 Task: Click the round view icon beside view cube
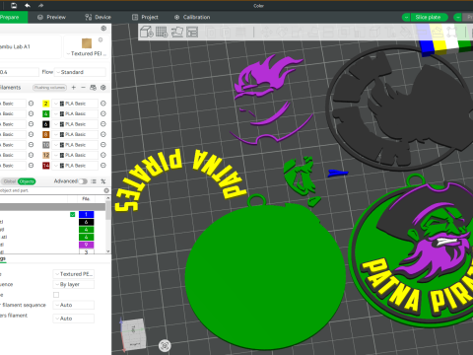[x=165, y=345]
